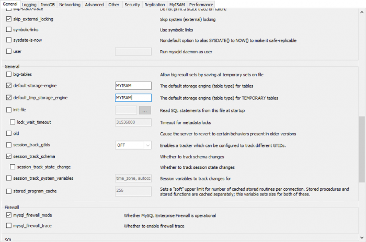Disable the default-storage-engine checkbox
This screenshot has height=242, width=366.
[x=8, y=86]
